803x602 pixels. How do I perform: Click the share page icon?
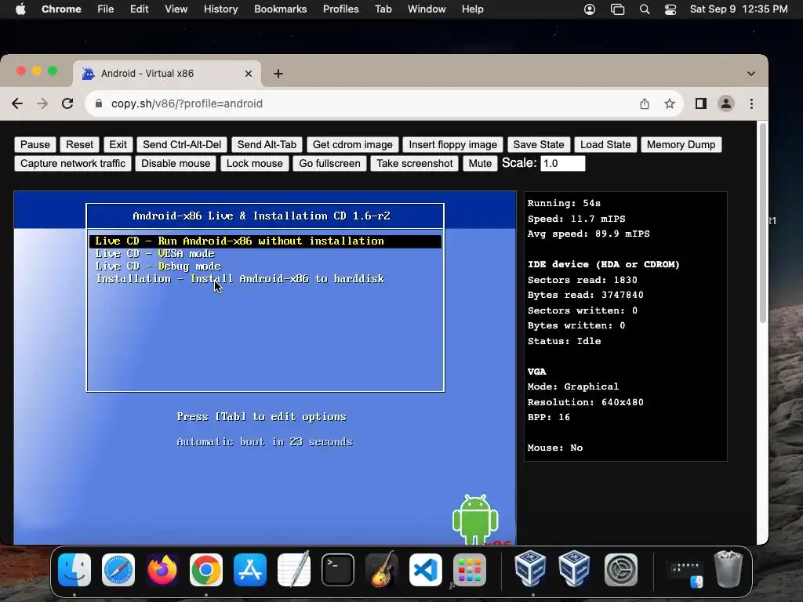645,103
